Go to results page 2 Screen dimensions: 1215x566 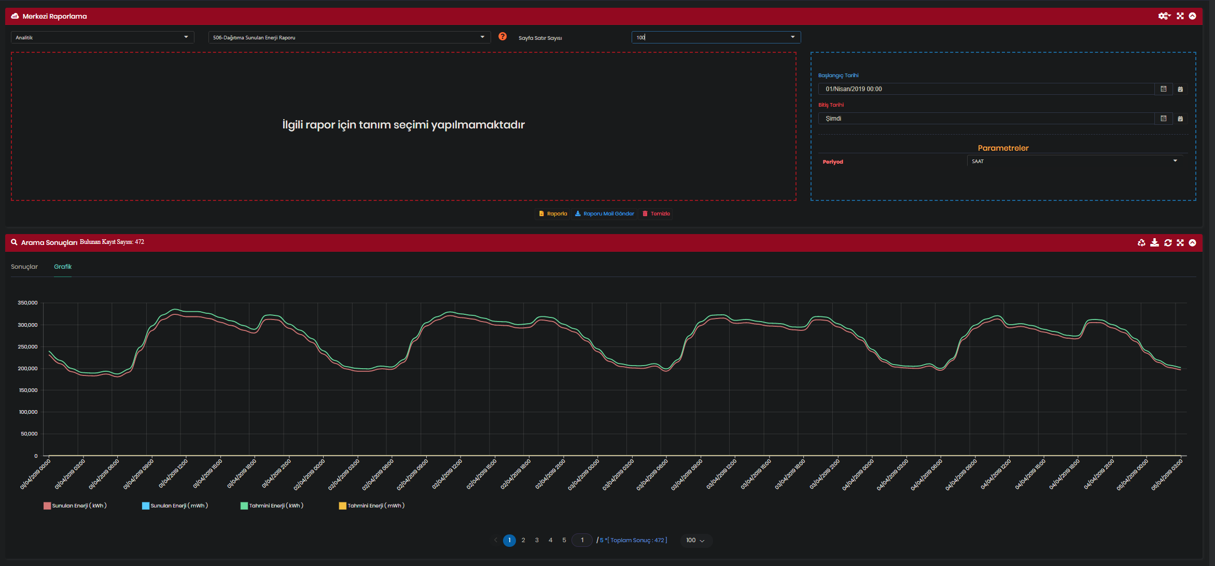pos(523,540)
